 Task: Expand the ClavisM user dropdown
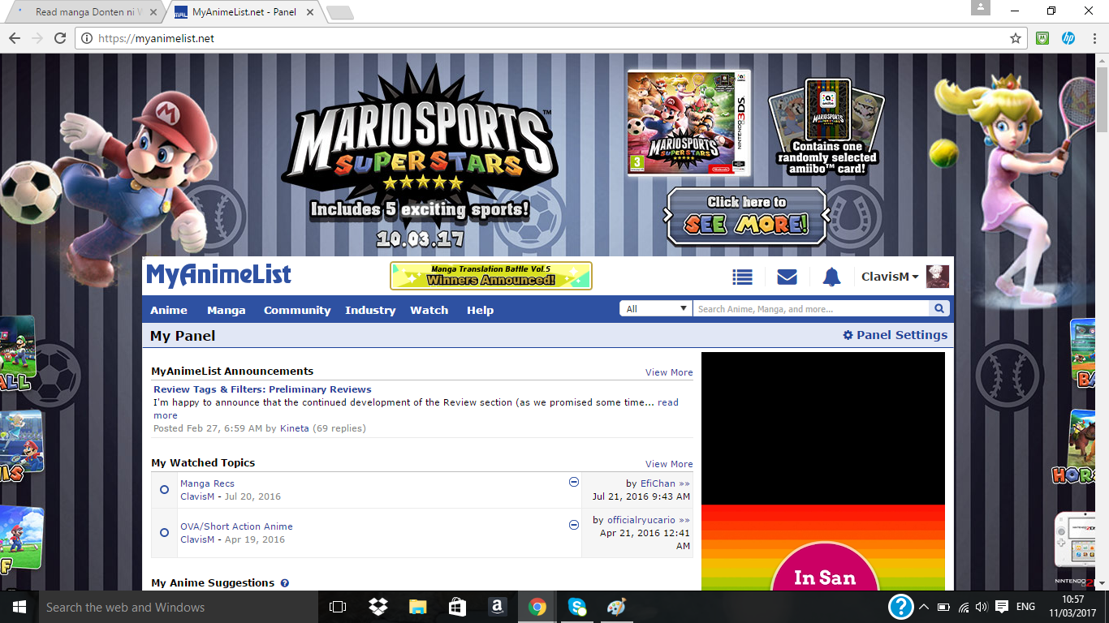890,277
